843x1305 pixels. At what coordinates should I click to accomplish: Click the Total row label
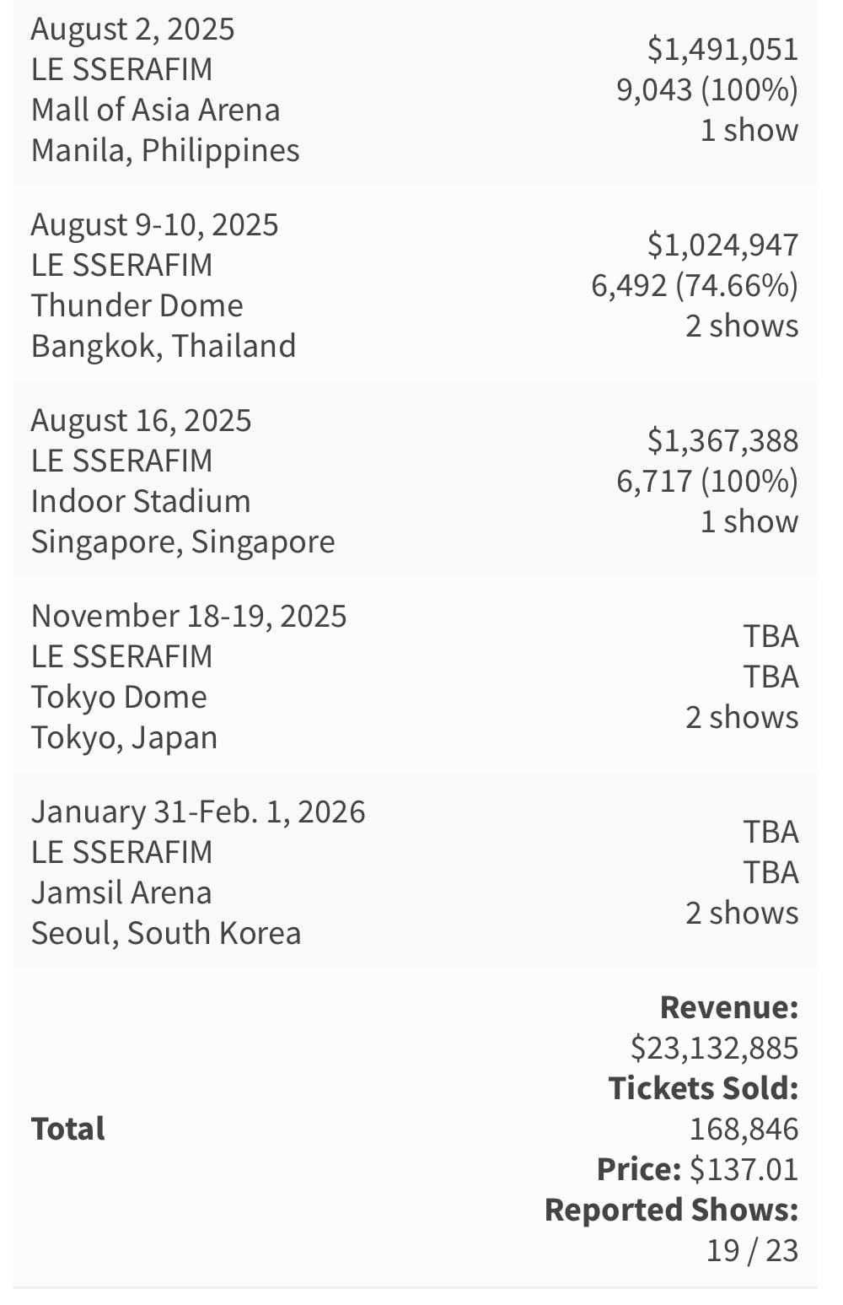point(68,1130)
